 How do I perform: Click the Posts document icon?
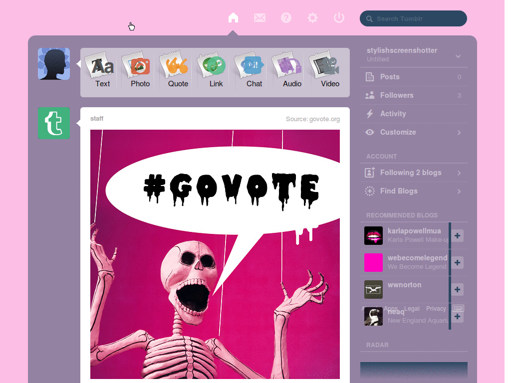370,77
